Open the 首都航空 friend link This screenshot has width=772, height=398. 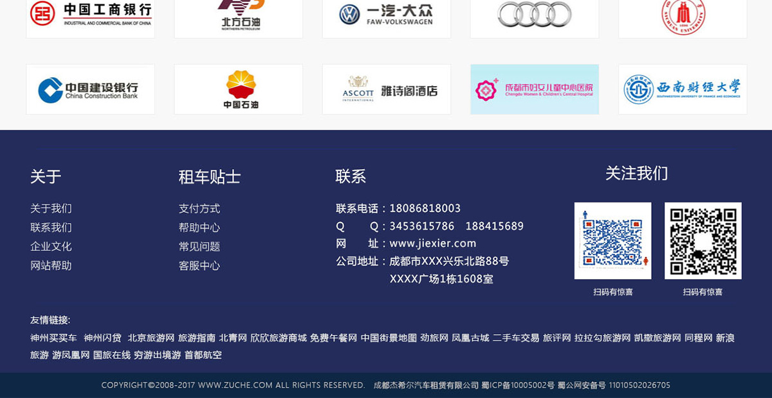point(203,355)
